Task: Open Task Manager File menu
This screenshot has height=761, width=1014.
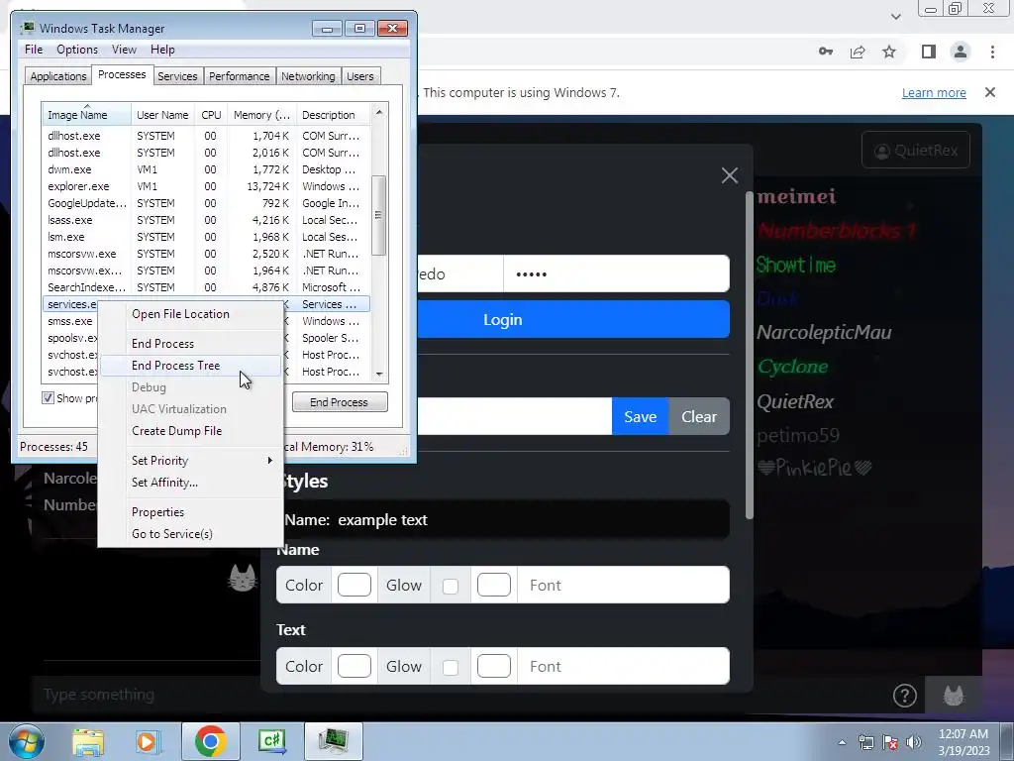Action: click(x=34, y=50)
